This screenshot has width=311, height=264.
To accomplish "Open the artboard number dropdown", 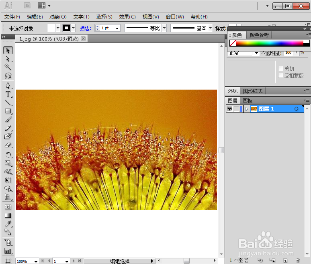I will click(67, 262).
